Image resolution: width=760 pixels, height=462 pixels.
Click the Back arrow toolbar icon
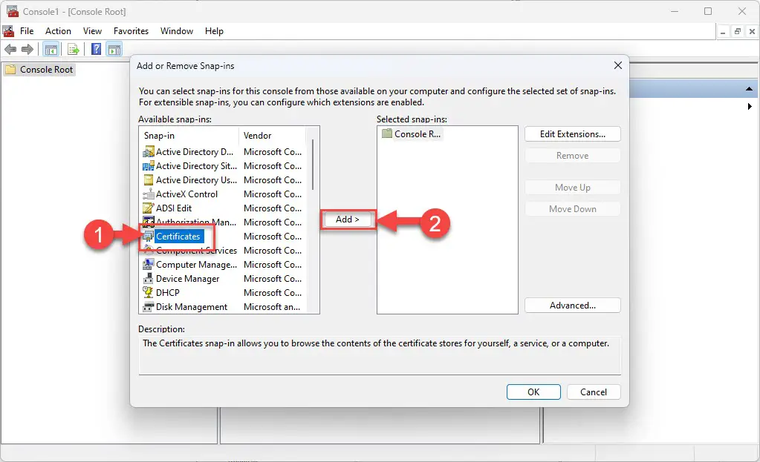[x=10, y=50]
